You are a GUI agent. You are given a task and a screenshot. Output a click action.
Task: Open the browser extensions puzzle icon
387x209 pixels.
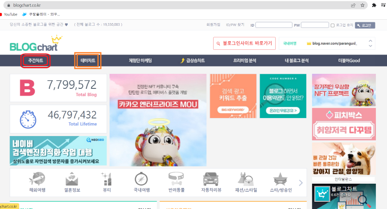coord(374,5)
